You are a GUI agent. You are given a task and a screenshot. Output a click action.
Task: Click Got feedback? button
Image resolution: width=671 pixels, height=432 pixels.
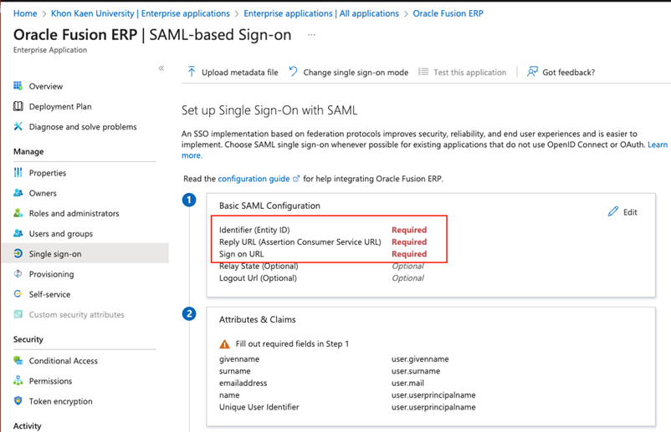[x=561, y=72]
